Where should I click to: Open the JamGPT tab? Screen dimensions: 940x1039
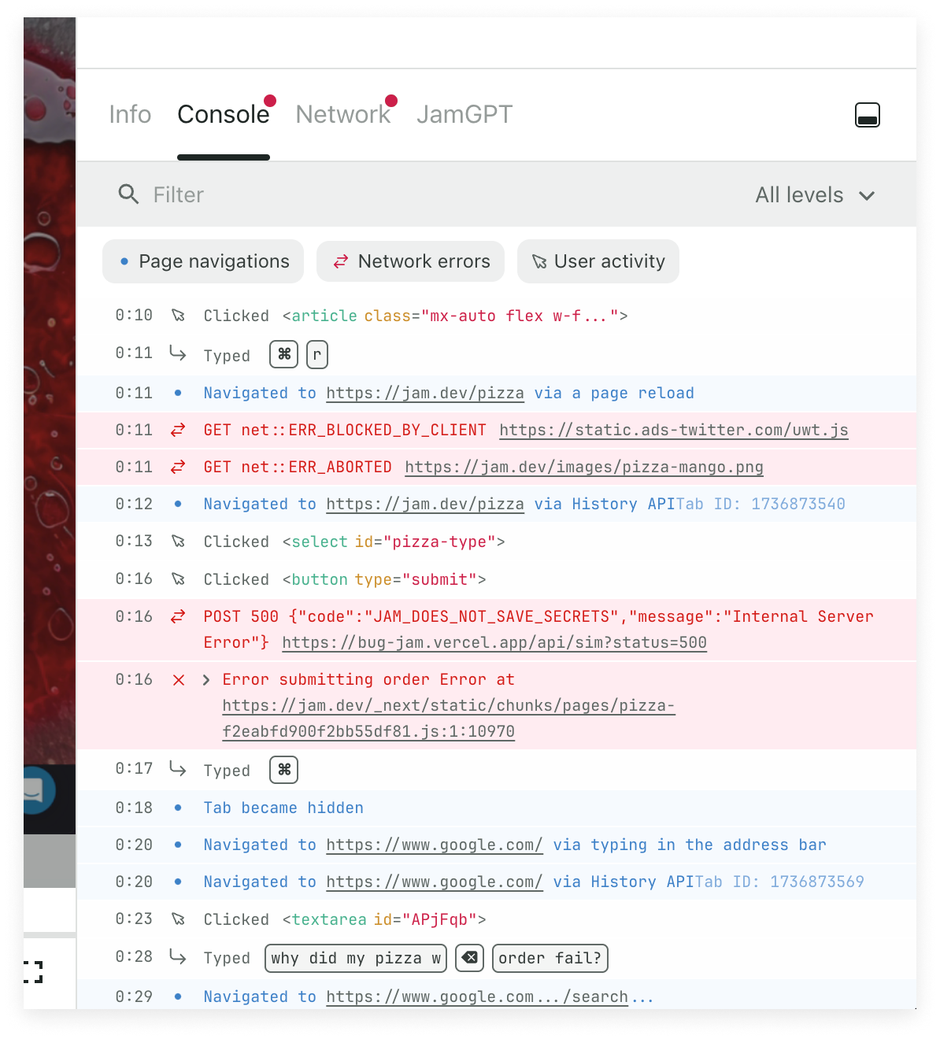464,115
